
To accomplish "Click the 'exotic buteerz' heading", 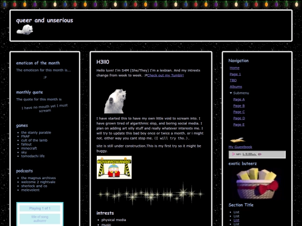I will pyautogui.click(x=243, y=164).
